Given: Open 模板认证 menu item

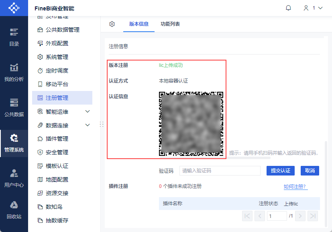Looking at the screenshot, I should 62,166.
